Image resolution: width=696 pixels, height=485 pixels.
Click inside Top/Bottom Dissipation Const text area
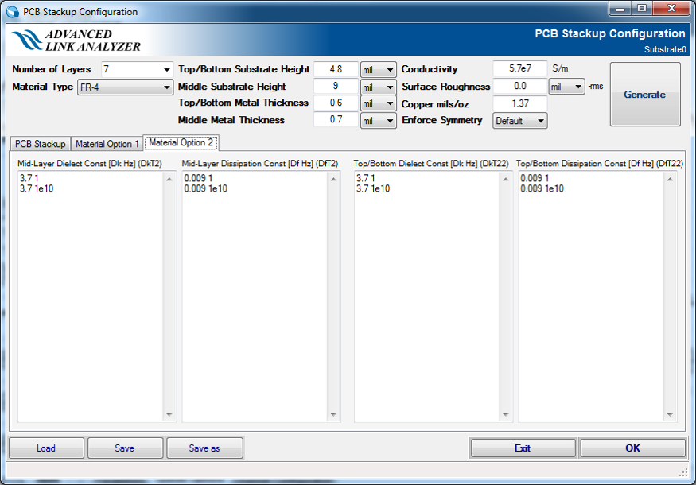pos(591,297)
